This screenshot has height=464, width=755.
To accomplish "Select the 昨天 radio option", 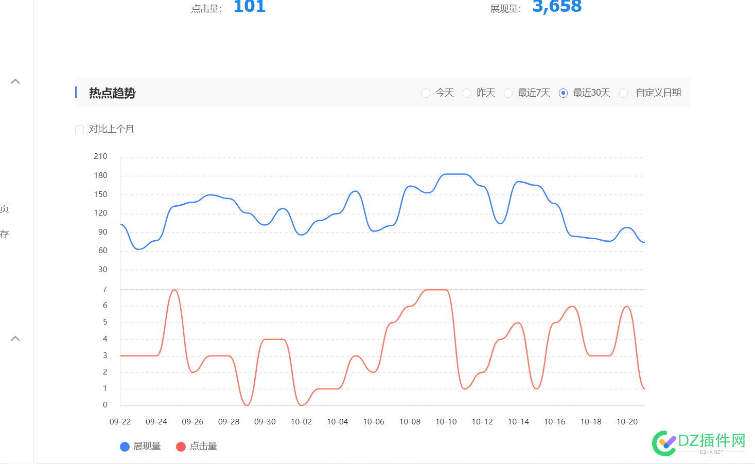I will (467, 93).
